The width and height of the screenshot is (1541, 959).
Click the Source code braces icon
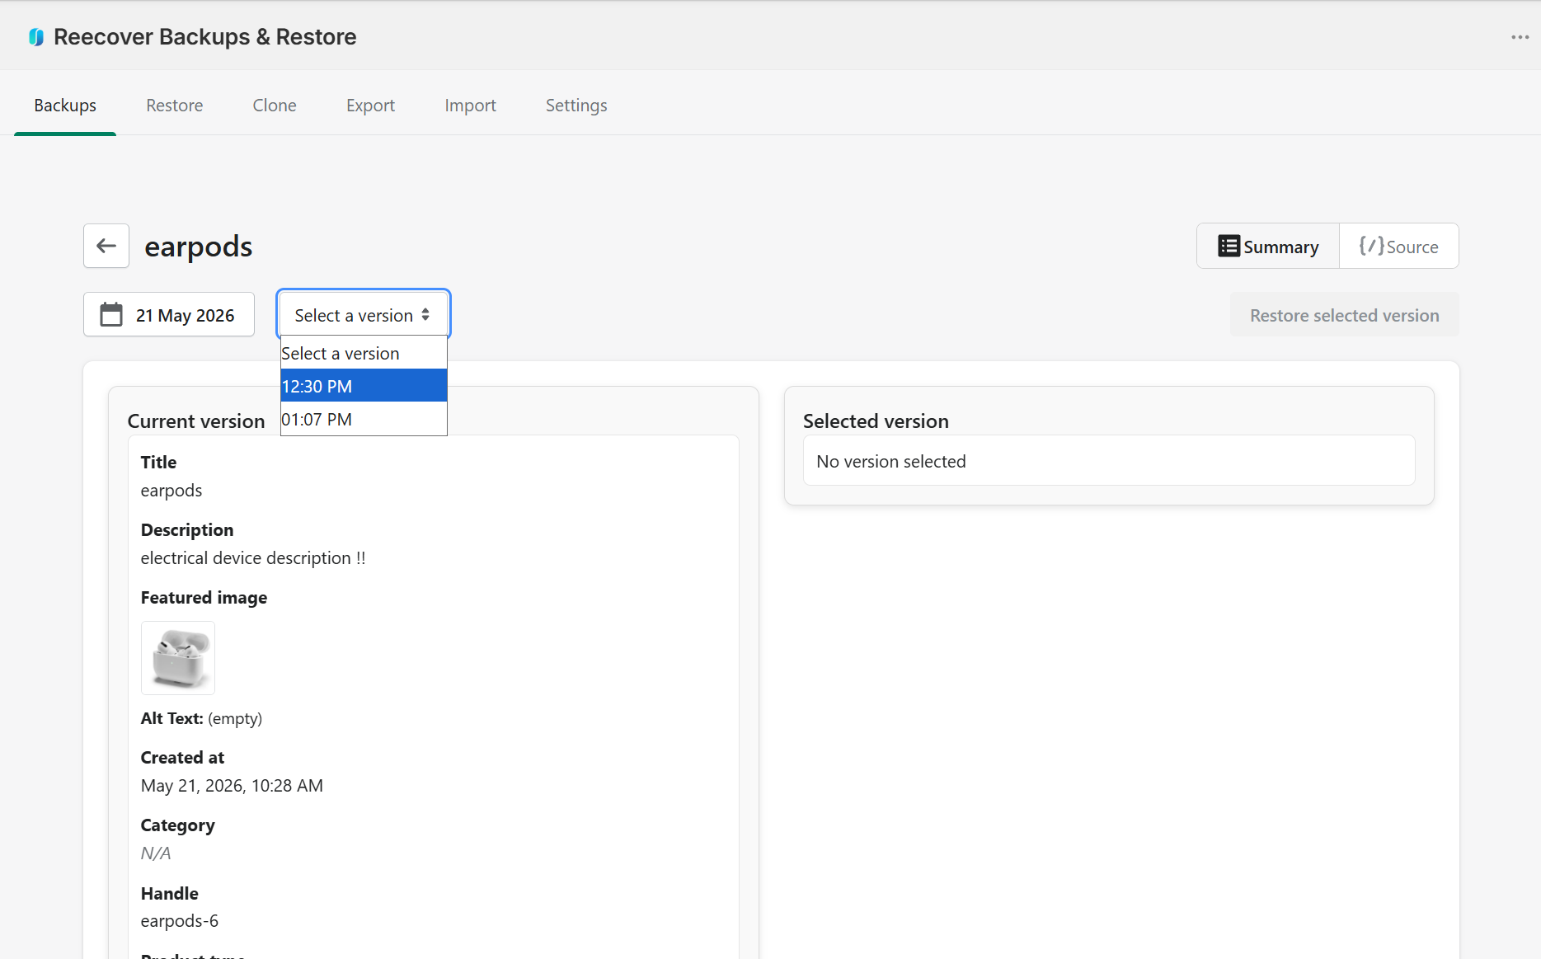1371,246
